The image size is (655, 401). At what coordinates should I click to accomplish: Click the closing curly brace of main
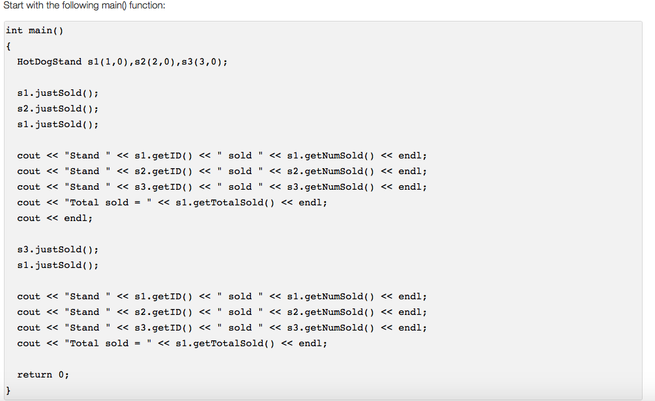pyautogui.click(x=8, y=391)
